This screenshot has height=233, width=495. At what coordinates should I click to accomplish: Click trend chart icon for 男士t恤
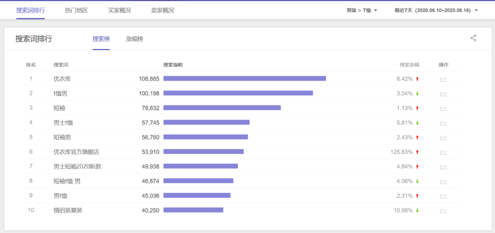click(443, 123)
